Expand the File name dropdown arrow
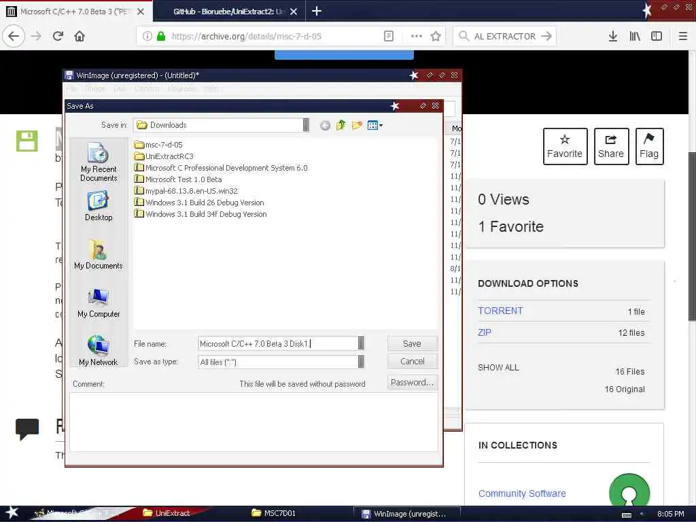The height and width of the screenshot is (522, 696). coord(361,343)
